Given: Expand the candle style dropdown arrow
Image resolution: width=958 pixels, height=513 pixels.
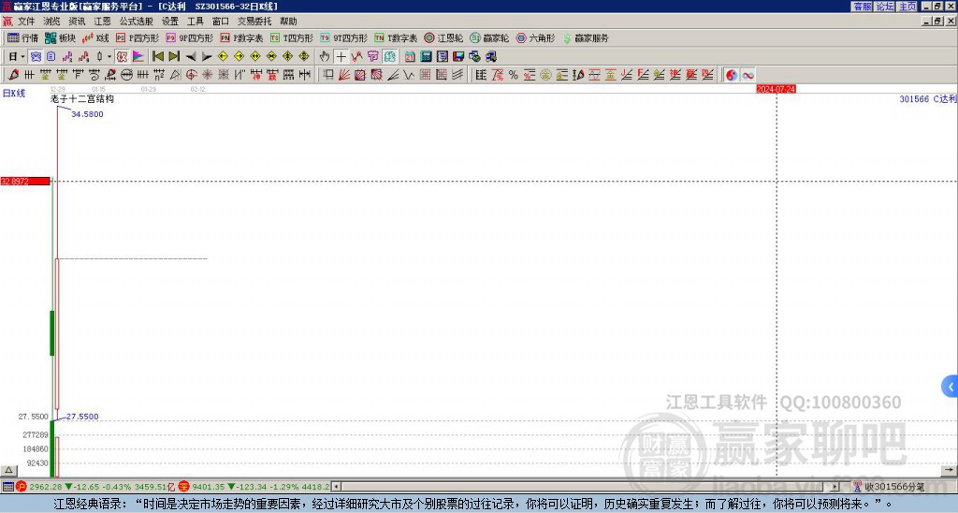Looking at the screenshot, I should [109, 56].
